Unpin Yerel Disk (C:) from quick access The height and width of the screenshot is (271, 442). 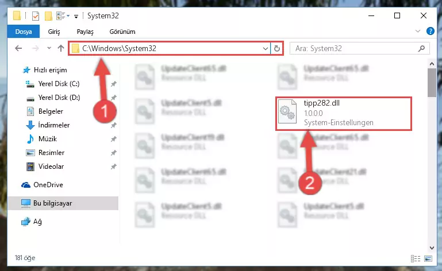[x=114, y=84]
